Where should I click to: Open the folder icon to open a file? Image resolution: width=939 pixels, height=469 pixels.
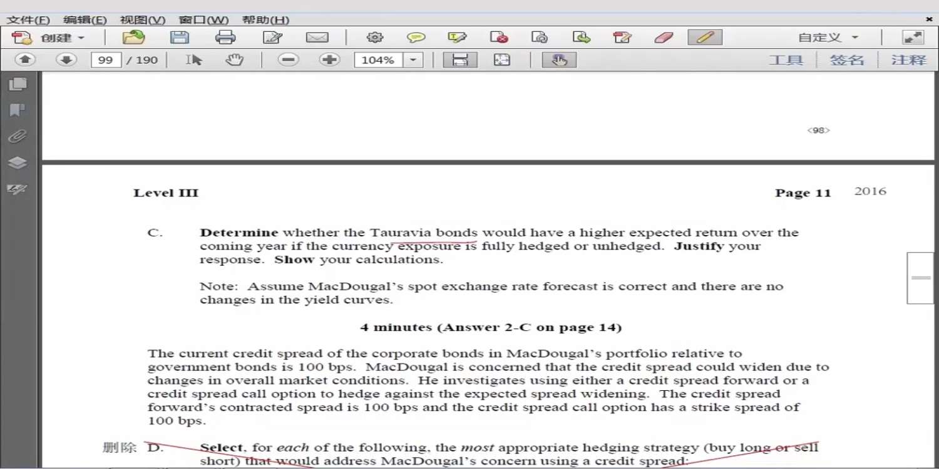tap(133, 38)
